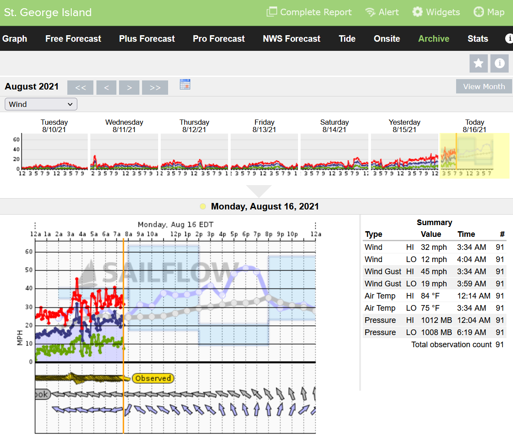Open the NWS Forecast tab
This screenshot has width=513, height=445.
pyautogui.click(x=291, y=39)
